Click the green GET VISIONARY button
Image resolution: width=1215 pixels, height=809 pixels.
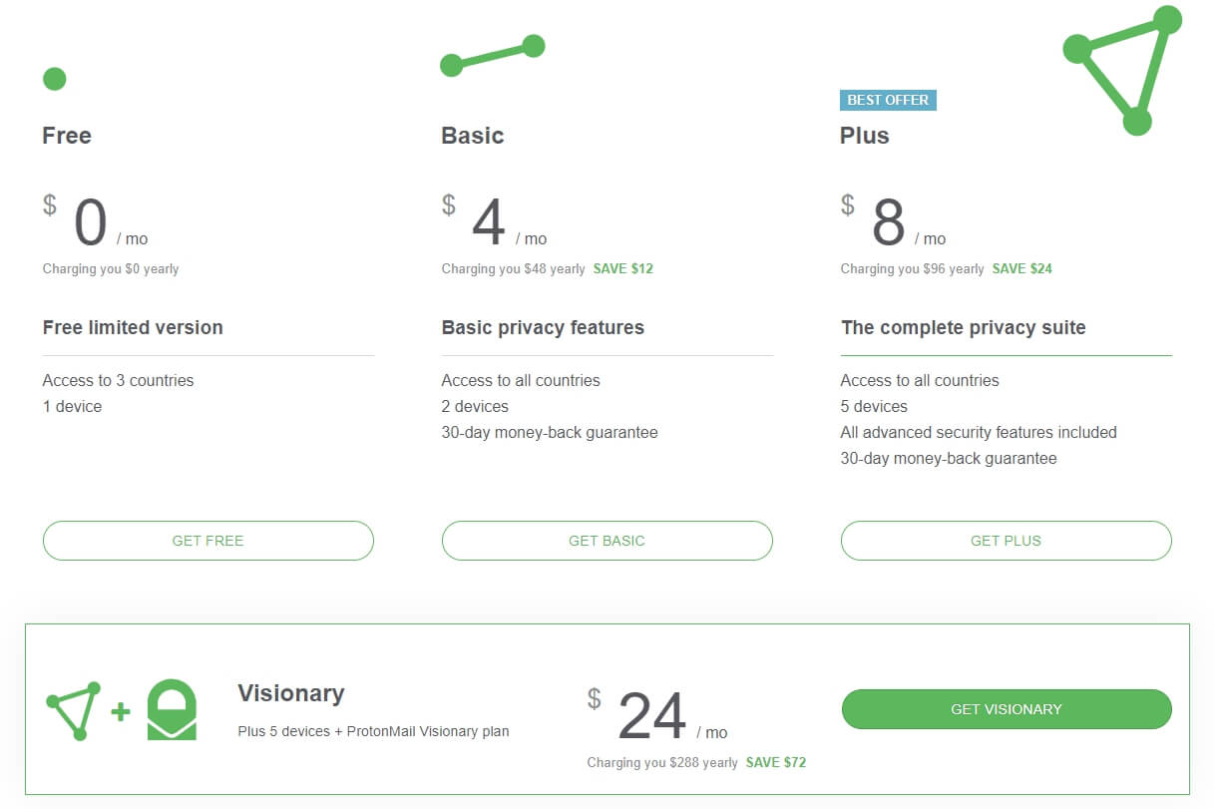(1007, 709)
